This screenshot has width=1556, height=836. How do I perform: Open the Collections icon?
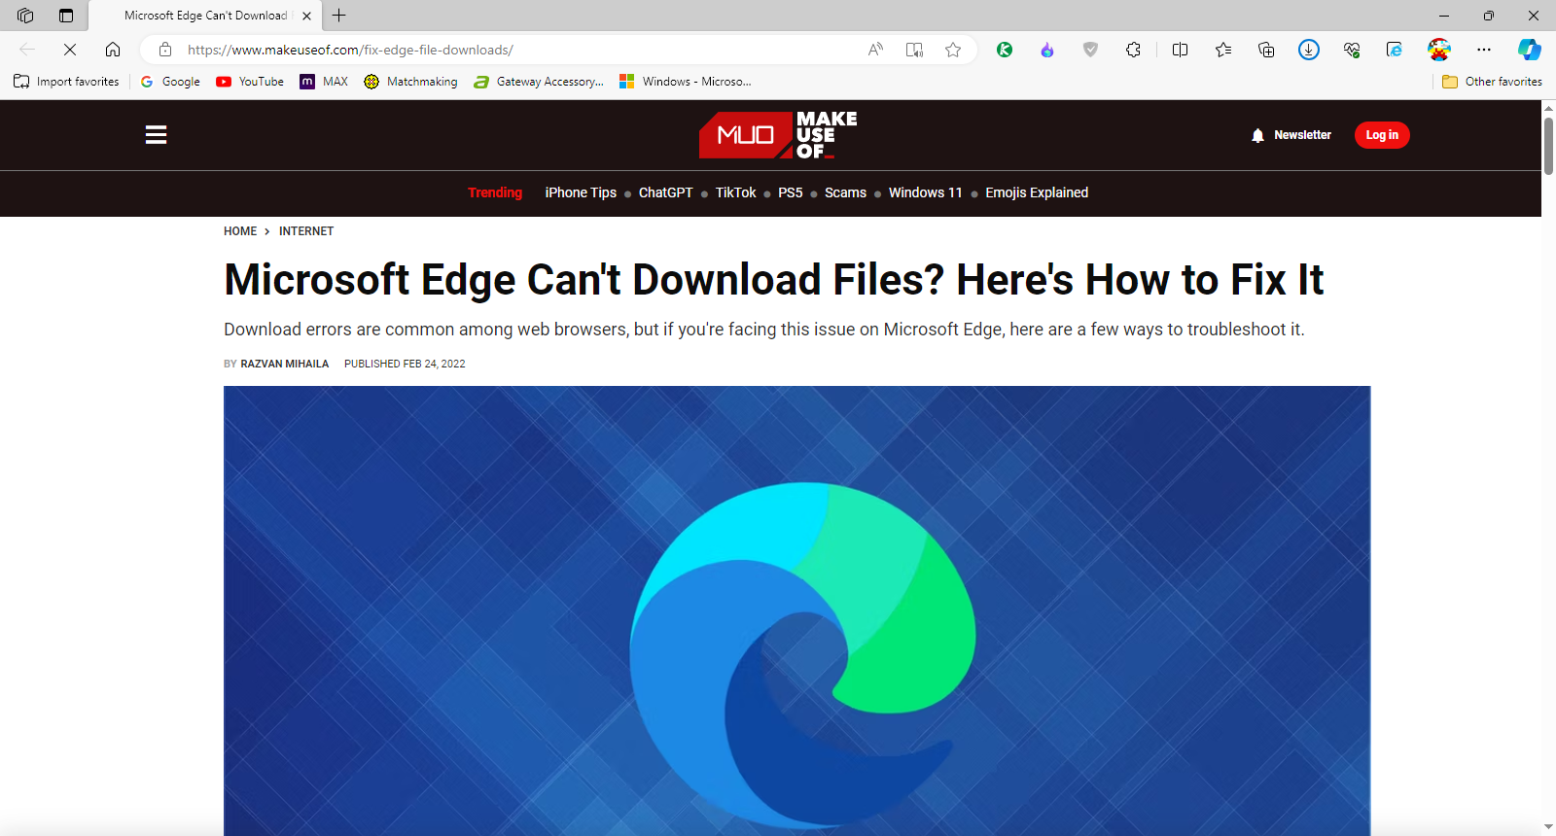coord(1266,50)
